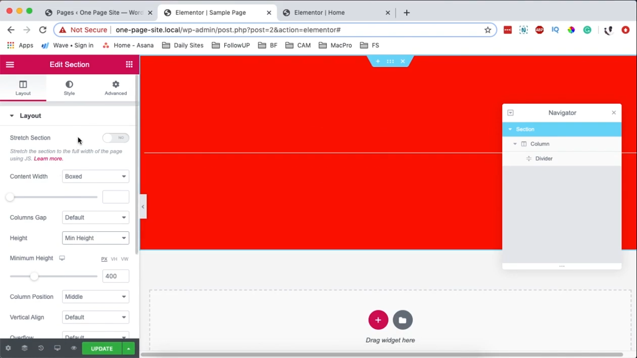Select Divider item in Navigator

coord(562,159)
